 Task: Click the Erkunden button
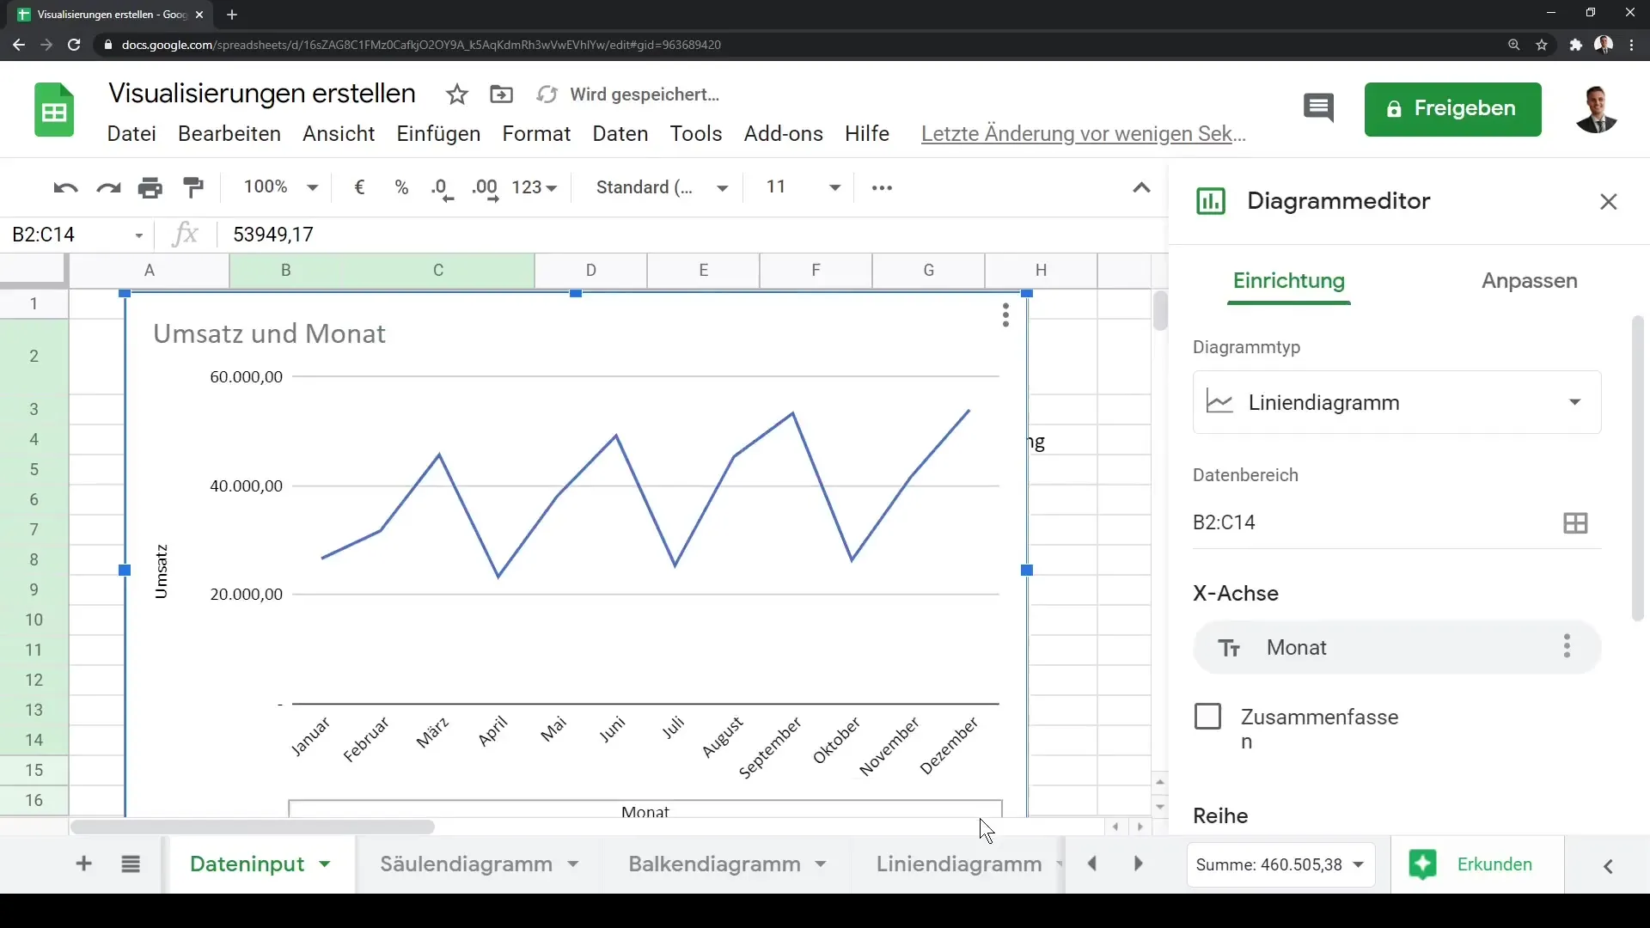pyautogui.click(x=1476, y=864)
